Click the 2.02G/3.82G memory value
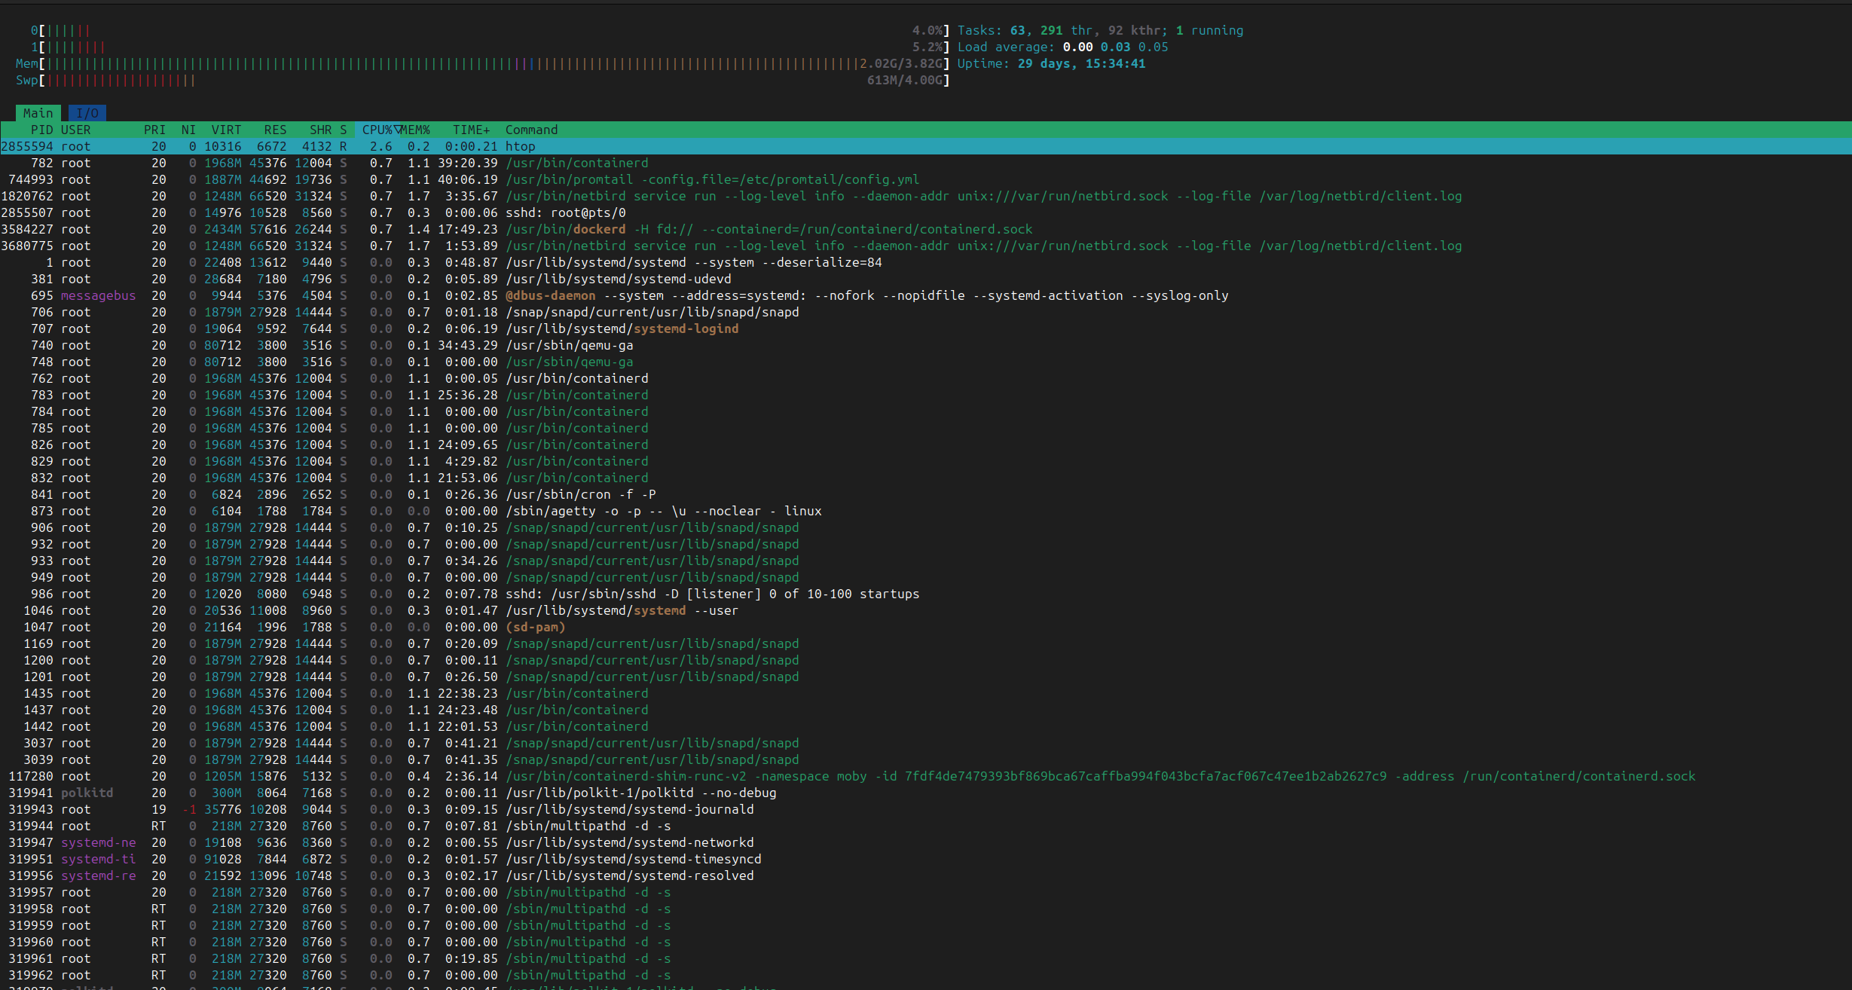Image resolution: width=1852 pixels, height=990 pixels. coord(901,63)
